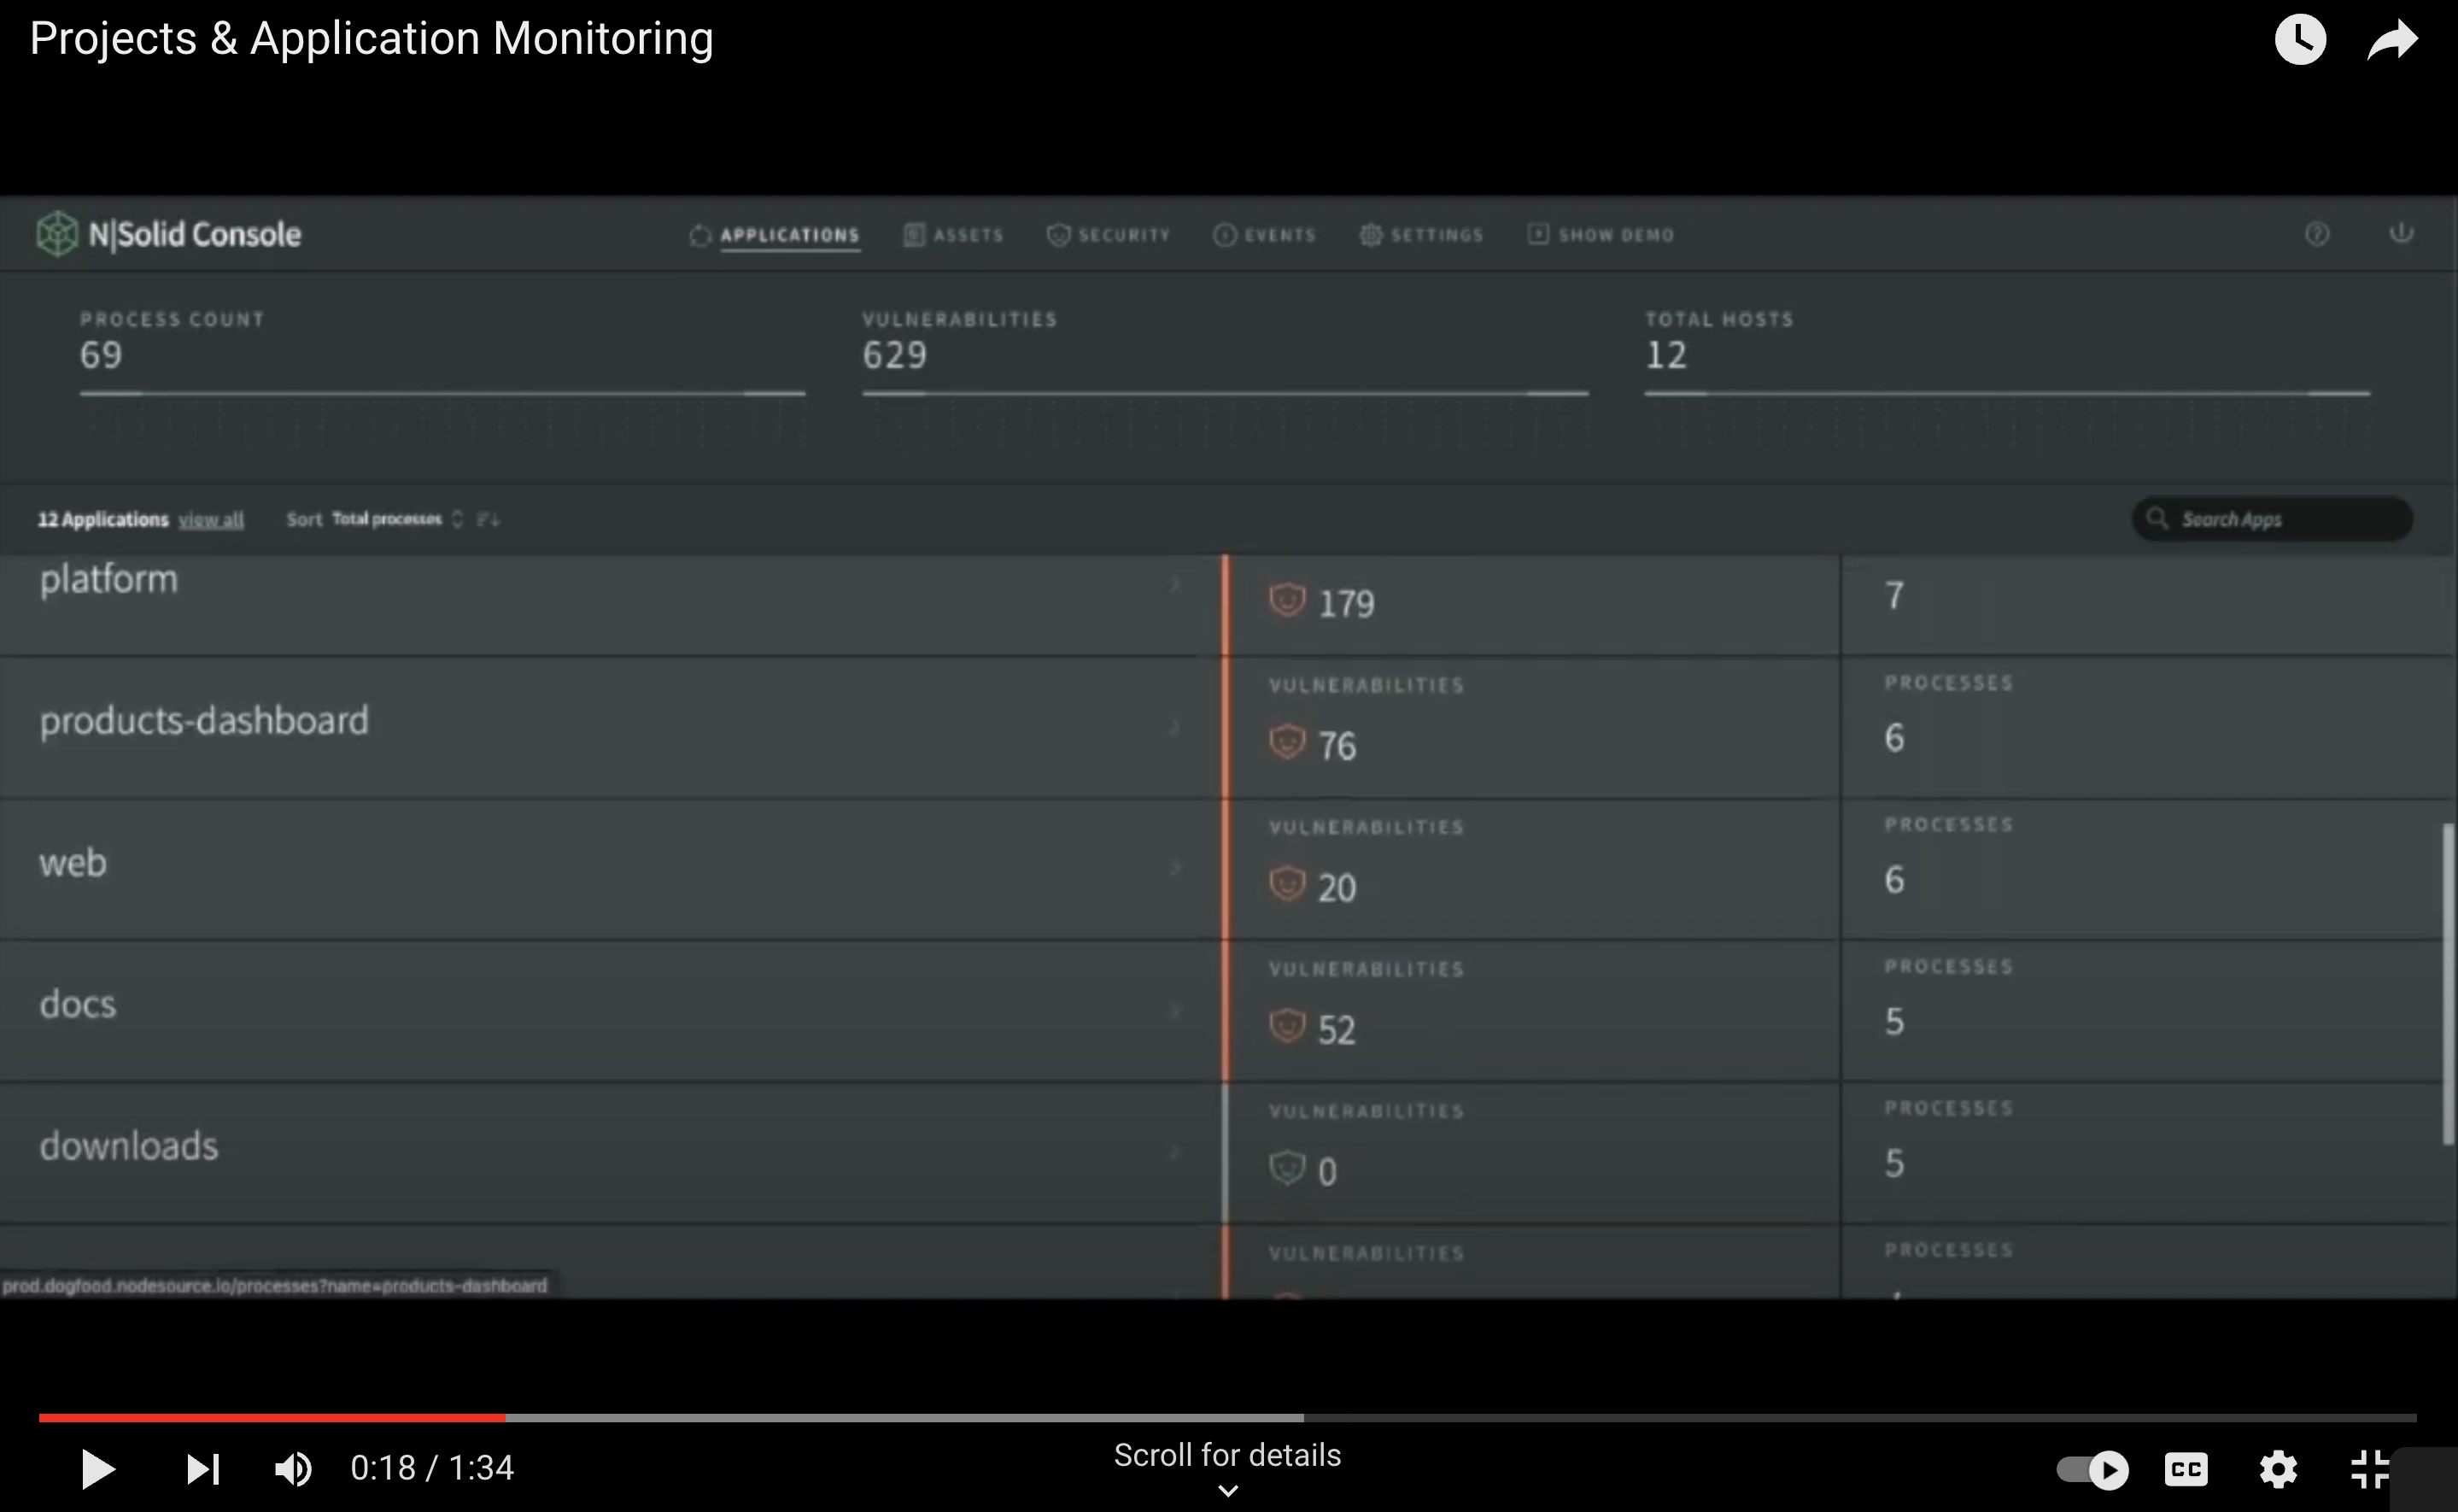
Task: Click the view all link
Action: (x=211, y=520)
